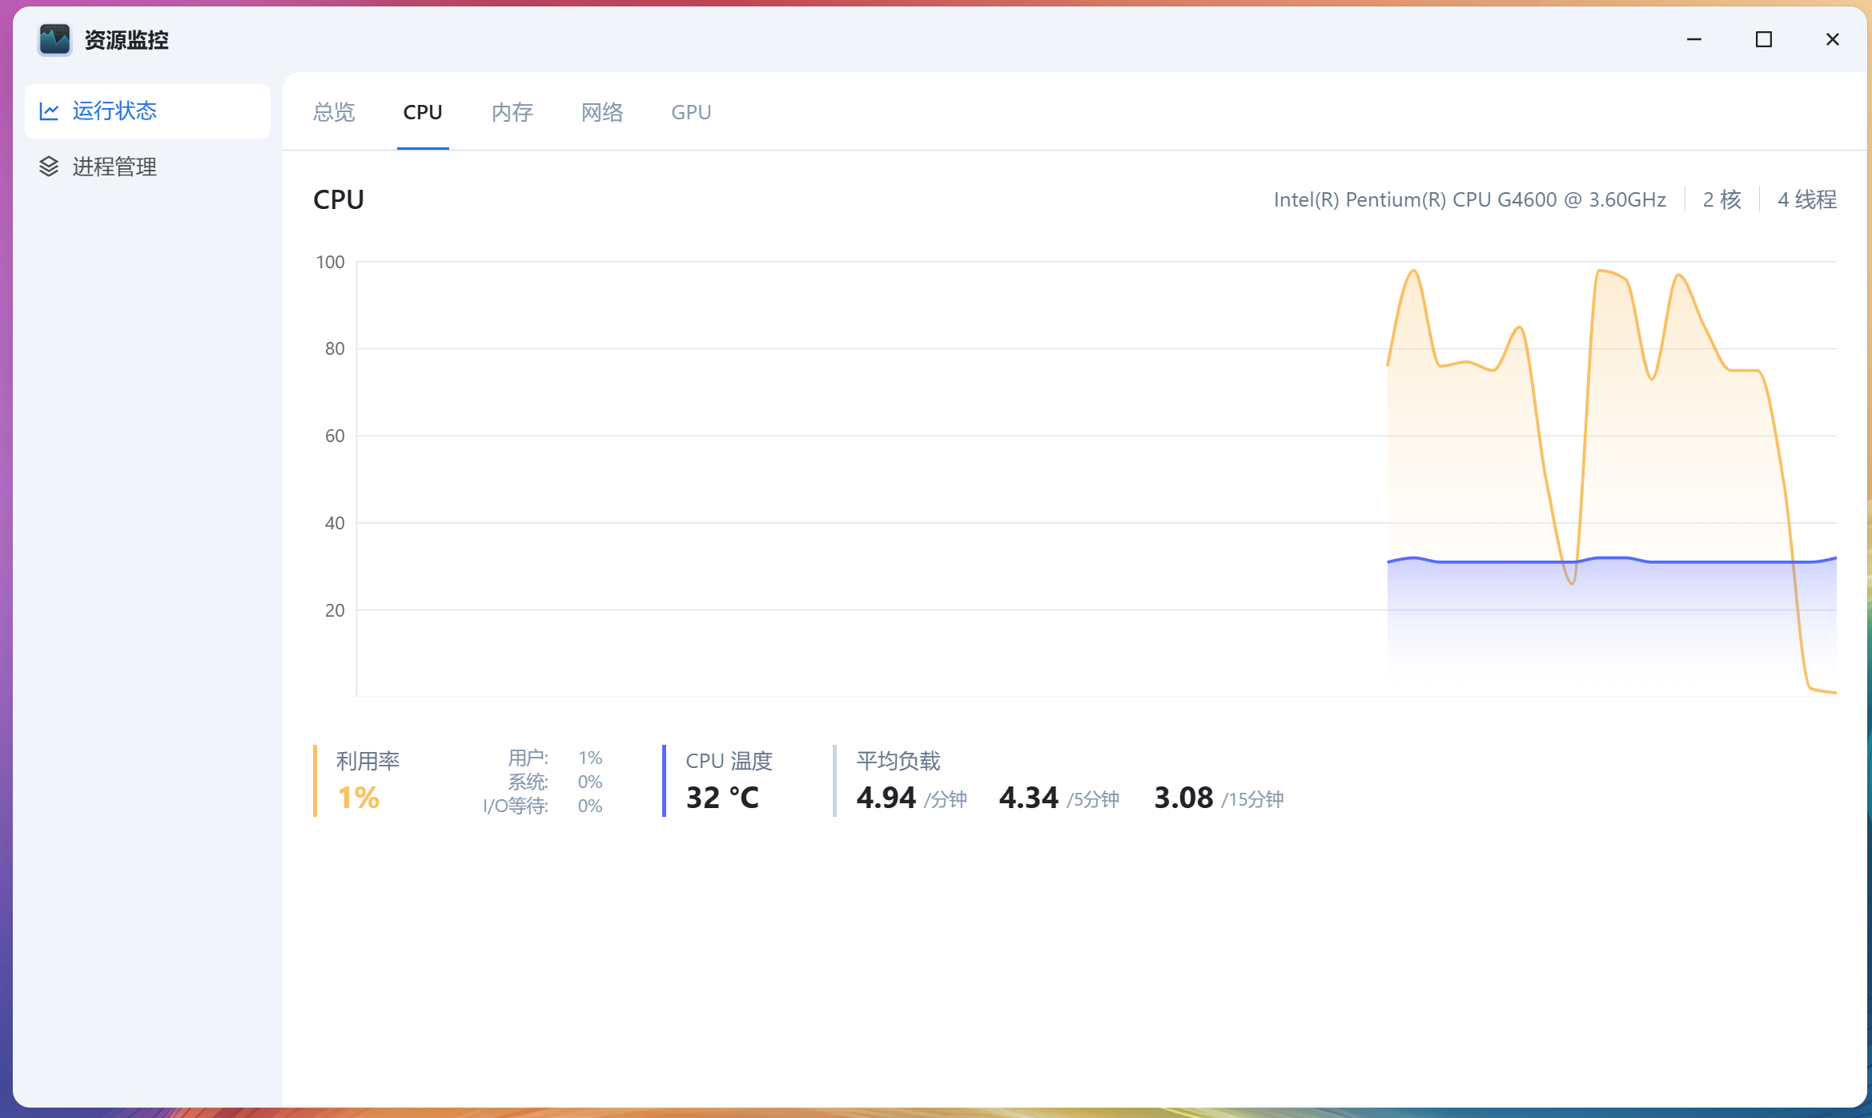Click the 60 y-axis label
1872x1118 pixels.
(x=335, y=436)
